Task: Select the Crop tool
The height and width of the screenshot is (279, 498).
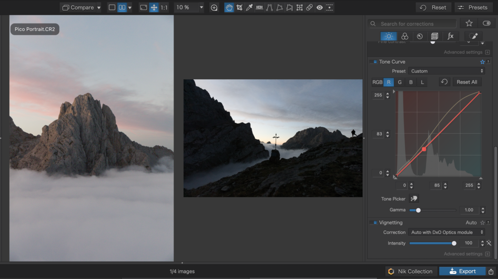Action: (x=239, y=7)
